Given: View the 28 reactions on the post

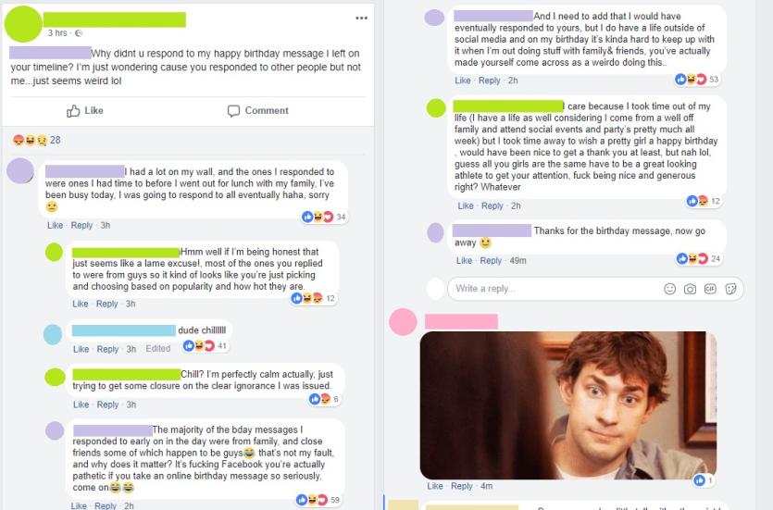Looking at the screenshot, I should 37,140.
